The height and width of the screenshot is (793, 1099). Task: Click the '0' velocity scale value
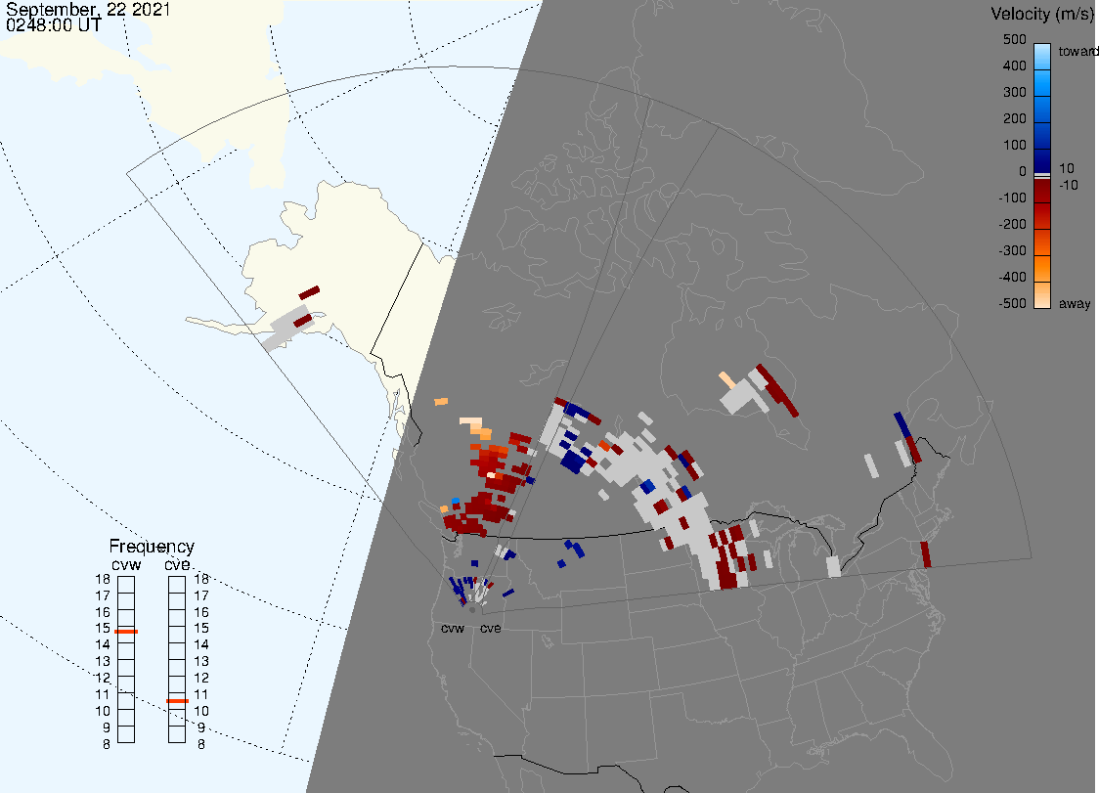[1023, 172]
